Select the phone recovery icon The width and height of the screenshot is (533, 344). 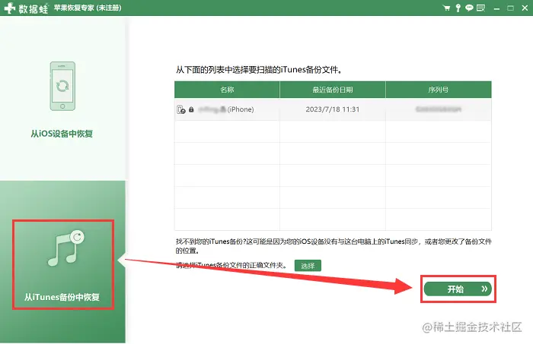click(x=62, y=86)
